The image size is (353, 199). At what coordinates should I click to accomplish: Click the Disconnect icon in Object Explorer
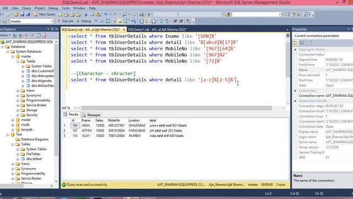tap(21, 35)
